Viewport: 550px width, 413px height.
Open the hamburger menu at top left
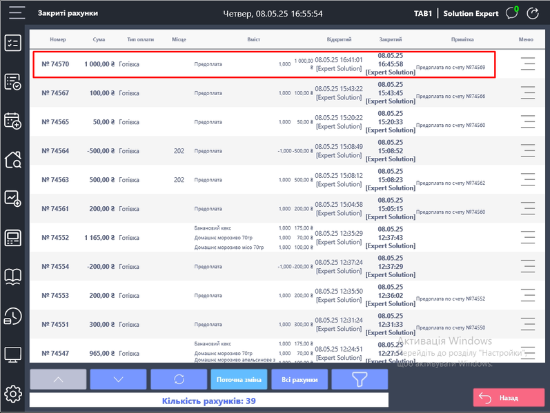(15, 13)
